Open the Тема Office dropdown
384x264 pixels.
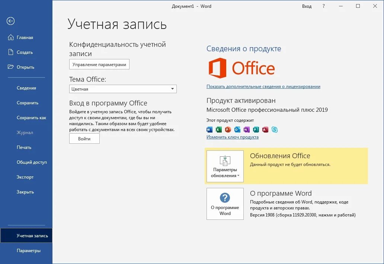pyautogui.click(x=123, y=89)
